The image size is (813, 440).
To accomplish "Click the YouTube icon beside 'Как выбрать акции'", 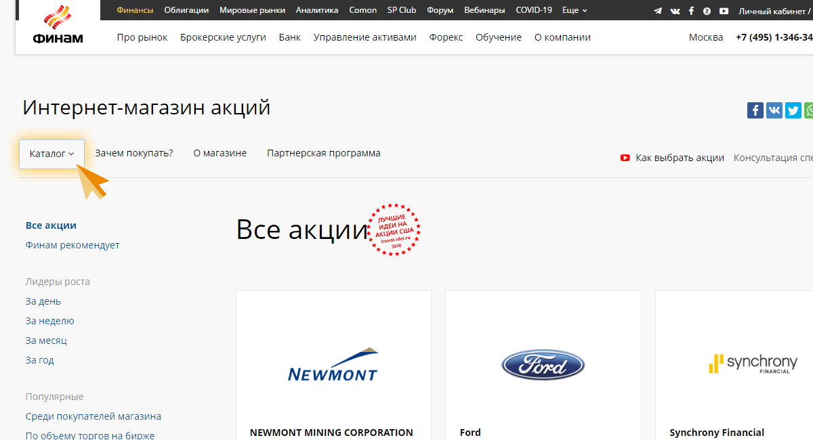I will click(624, 157).
